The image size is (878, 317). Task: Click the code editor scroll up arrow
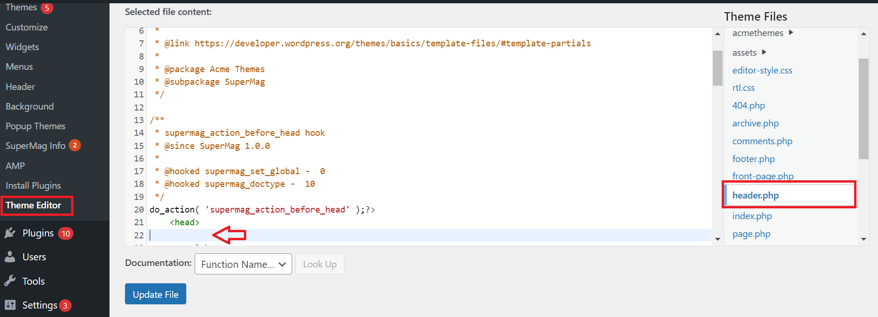(717, 34)
